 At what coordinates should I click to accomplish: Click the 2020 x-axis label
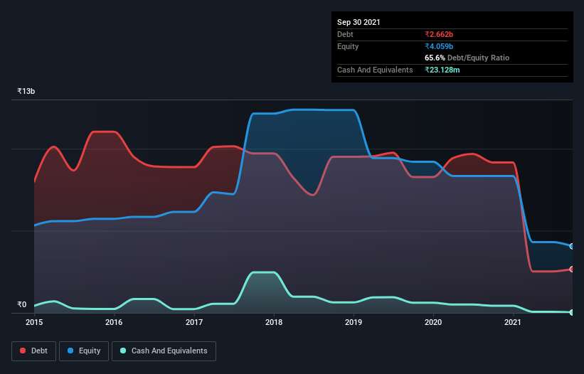click(433, 322)
